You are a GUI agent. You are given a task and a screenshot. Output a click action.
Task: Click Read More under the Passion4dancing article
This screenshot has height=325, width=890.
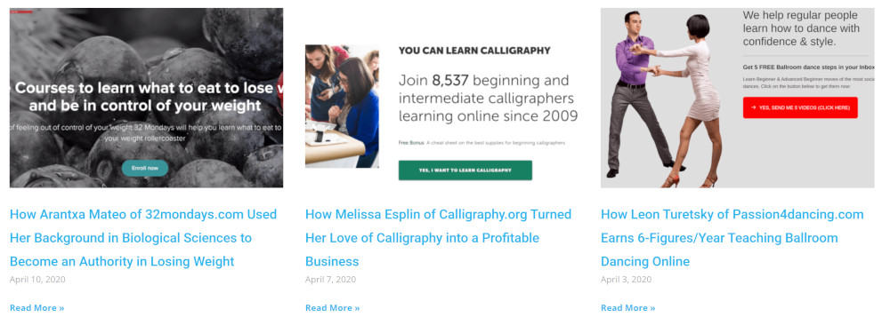click(628, 308)
